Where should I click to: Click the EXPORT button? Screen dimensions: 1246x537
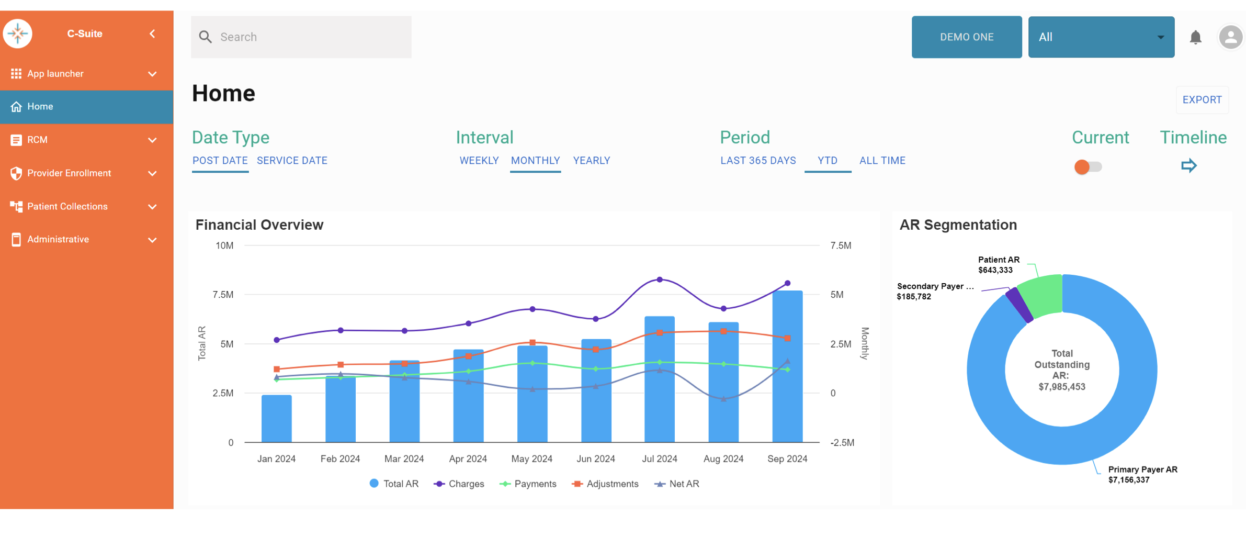(1202, 100)
